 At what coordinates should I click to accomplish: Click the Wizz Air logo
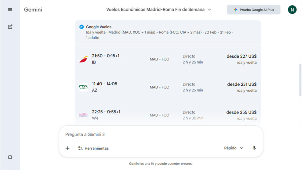point(84,115)
